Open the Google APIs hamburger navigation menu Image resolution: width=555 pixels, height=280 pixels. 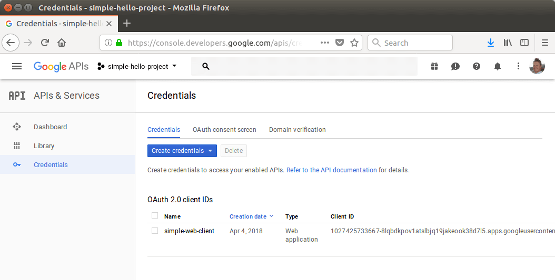pos(17,66)
